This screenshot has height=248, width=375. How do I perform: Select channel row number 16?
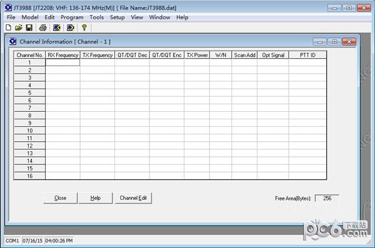click(29, 176)
